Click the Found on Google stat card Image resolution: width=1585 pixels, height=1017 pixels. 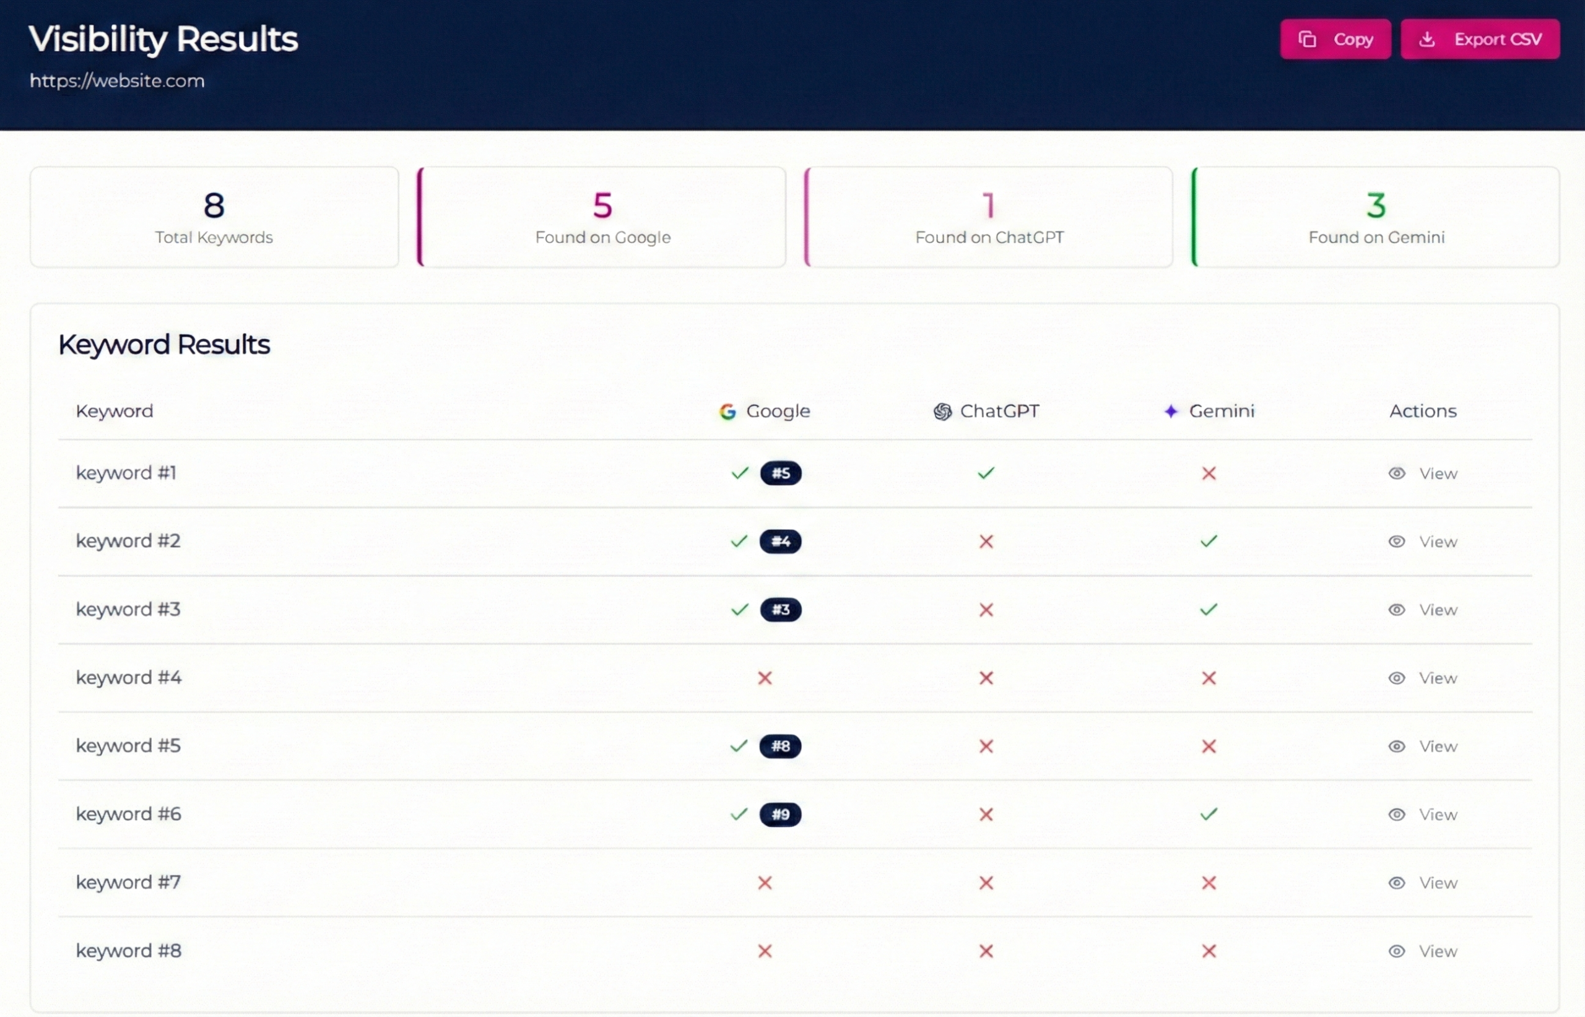point(602,217)
